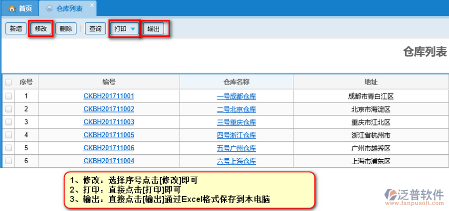Click the 编号 column header

point(109,82)
